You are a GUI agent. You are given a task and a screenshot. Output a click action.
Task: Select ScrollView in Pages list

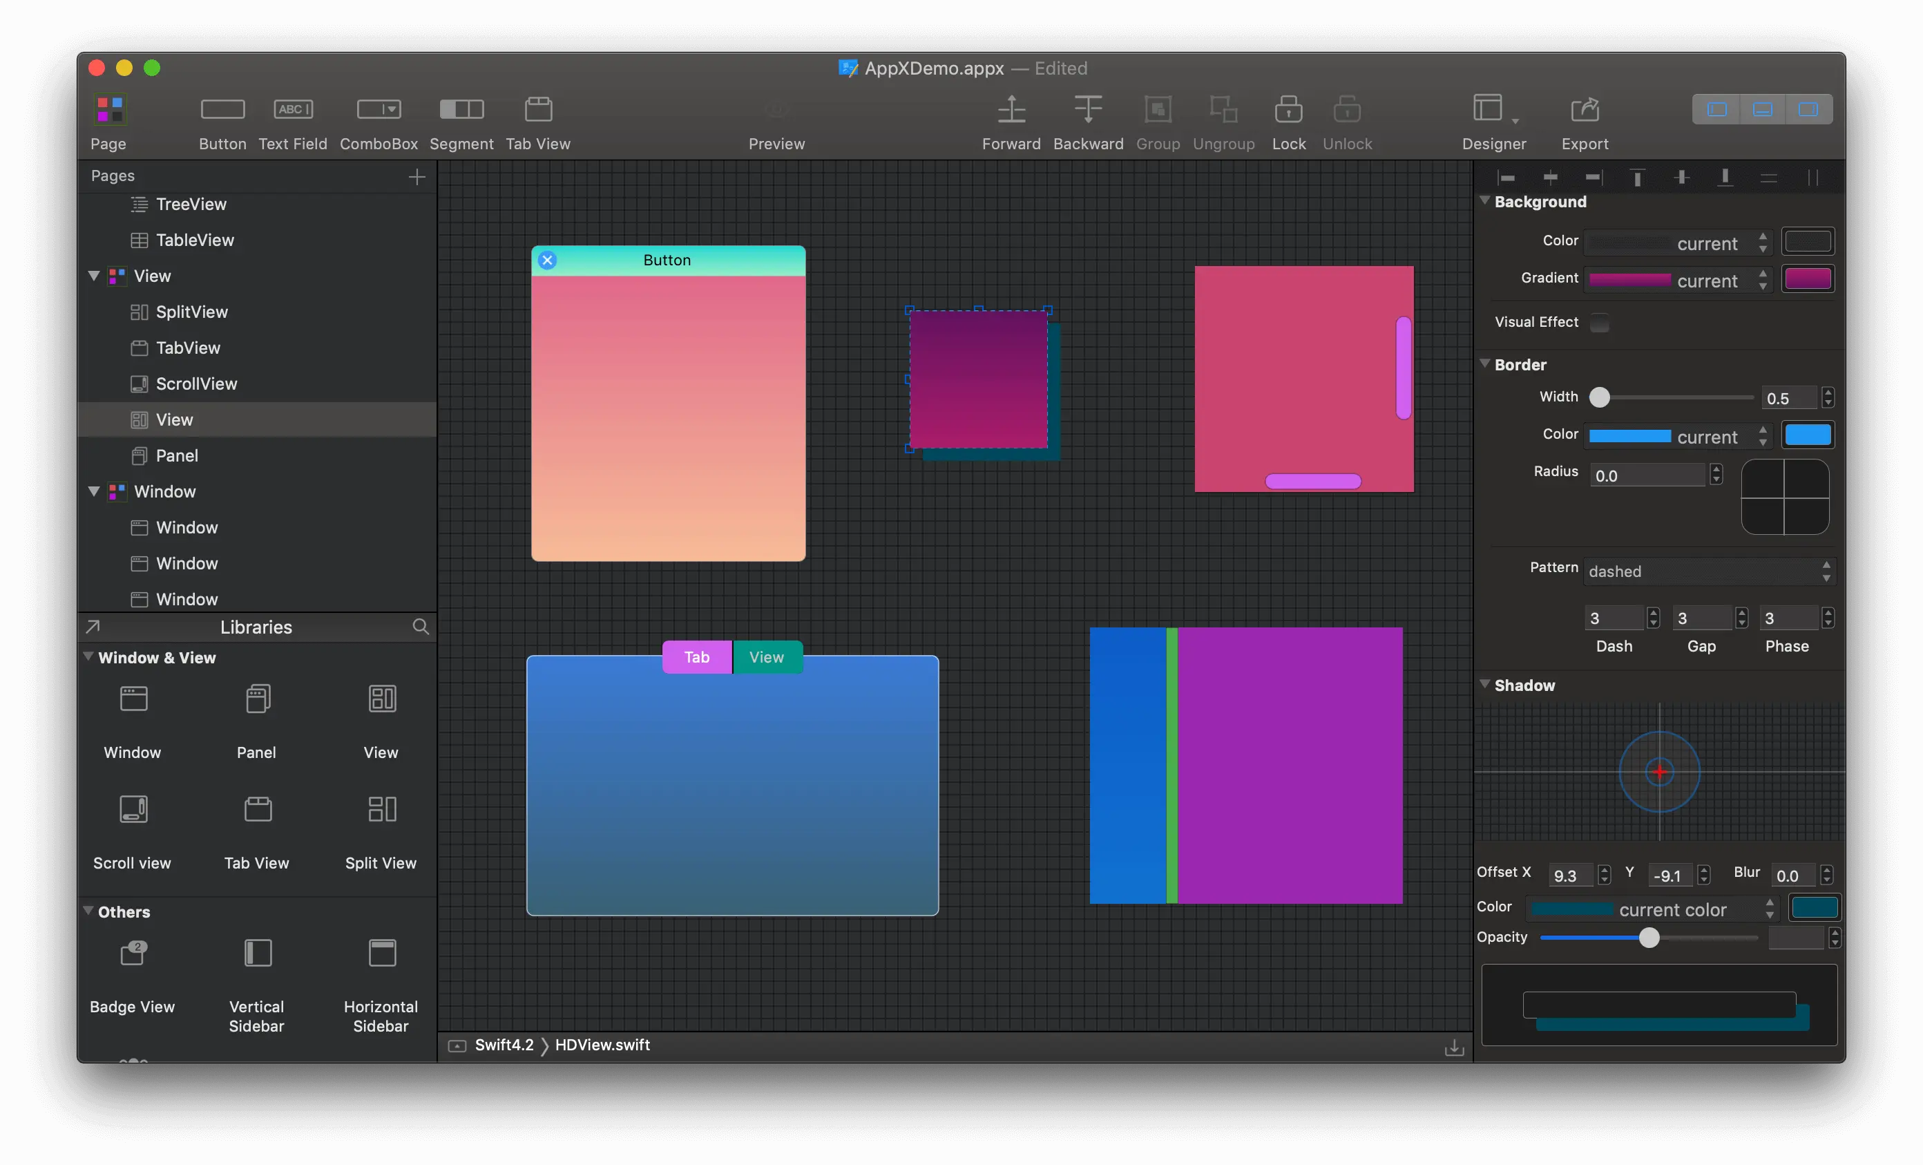click(196, 383)
